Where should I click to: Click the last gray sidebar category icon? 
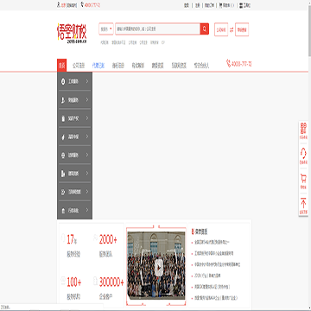point(63,211)
